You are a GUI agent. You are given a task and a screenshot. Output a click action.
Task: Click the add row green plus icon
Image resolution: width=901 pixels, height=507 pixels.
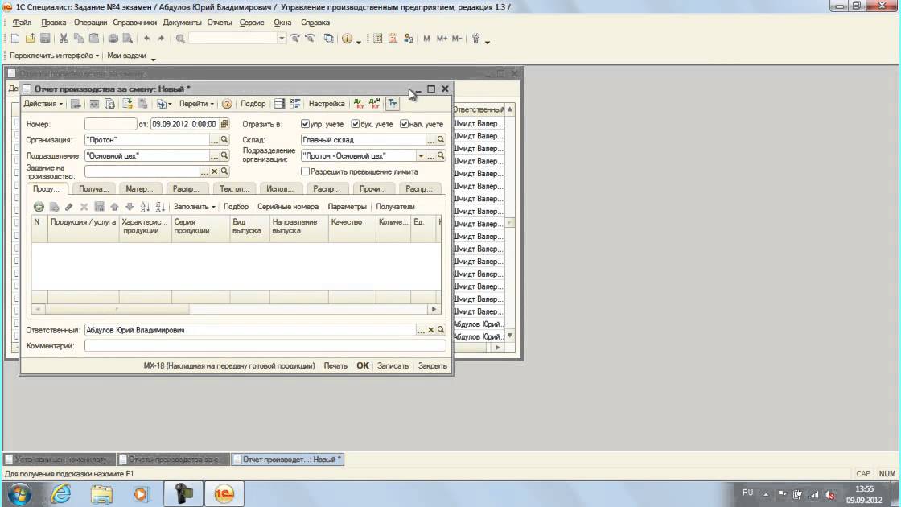point(39,207)
